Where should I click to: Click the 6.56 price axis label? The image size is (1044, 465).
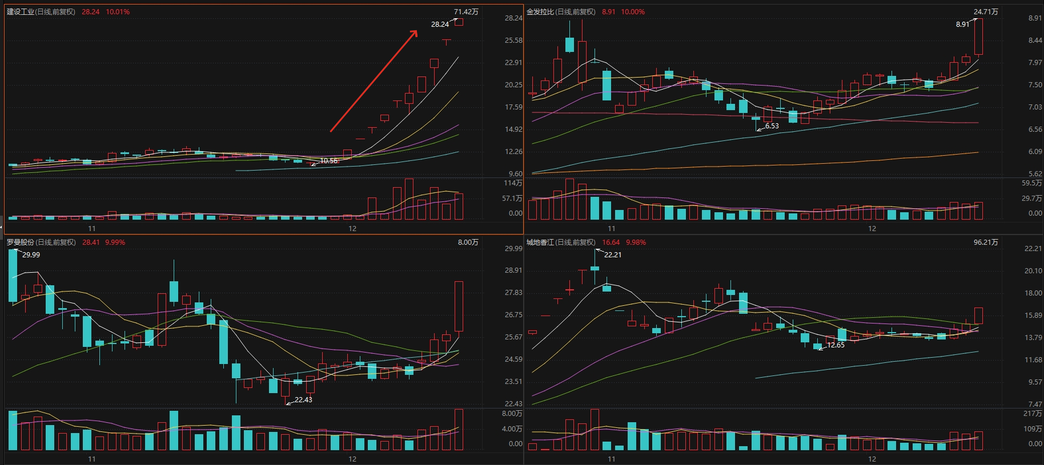[x=1035, y=129]
